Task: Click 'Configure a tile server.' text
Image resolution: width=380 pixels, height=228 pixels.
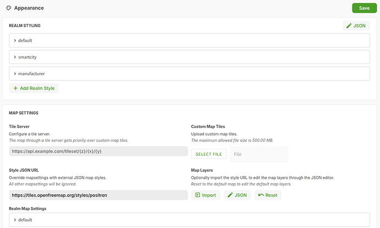Action: coord(30,134)
